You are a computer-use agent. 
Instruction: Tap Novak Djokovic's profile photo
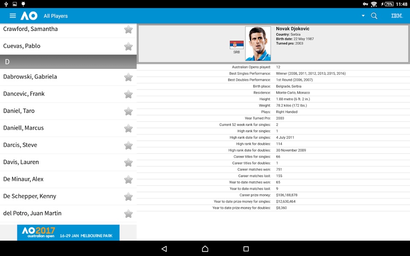tap(258, 44)
